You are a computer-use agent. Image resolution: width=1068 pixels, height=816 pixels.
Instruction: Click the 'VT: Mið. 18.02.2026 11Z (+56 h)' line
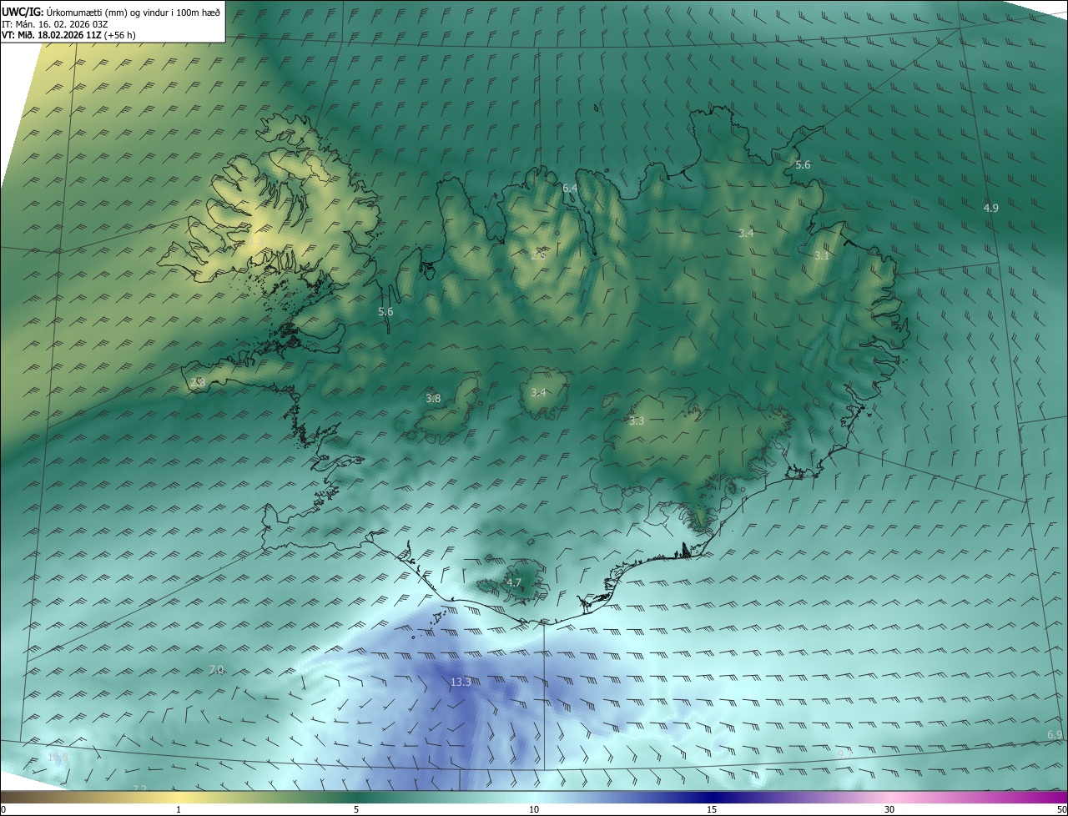coord(68,35)
